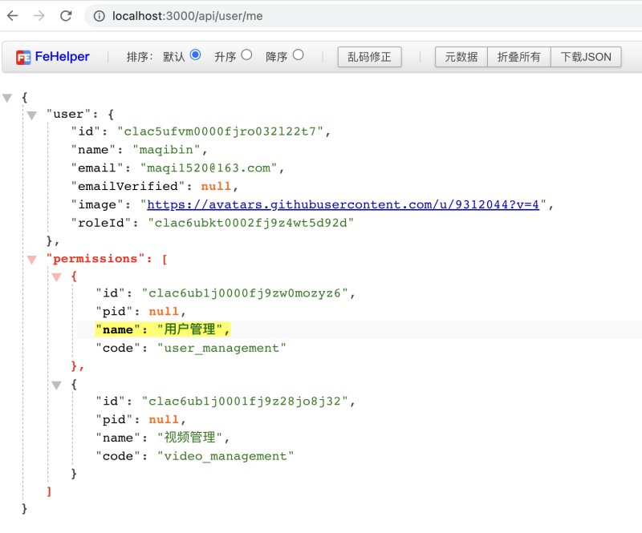Image resolution: width=642 pixels, height=533 pixels.
Task: Go back using the browser back arrow
Action: pyautogui.click(x=13, y=16)
